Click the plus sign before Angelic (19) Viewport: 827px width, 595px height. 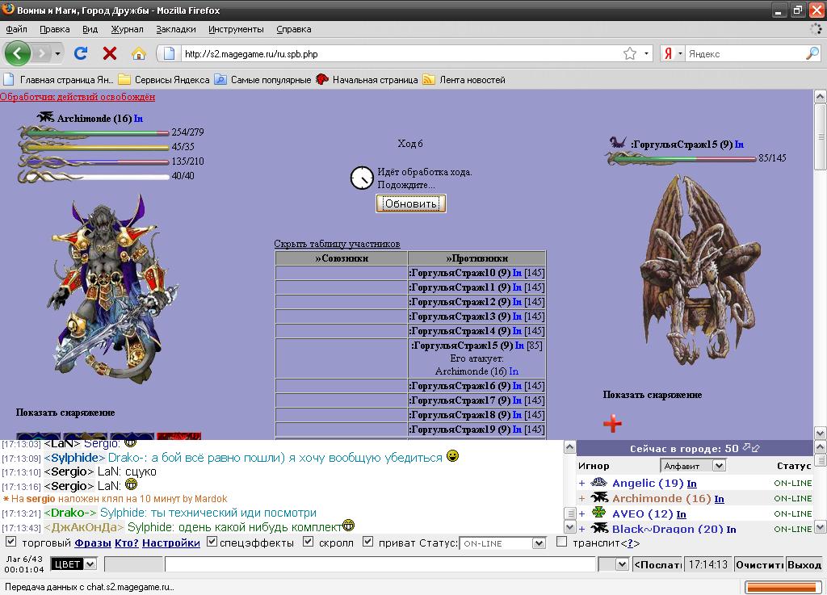[x=581, y=484]
